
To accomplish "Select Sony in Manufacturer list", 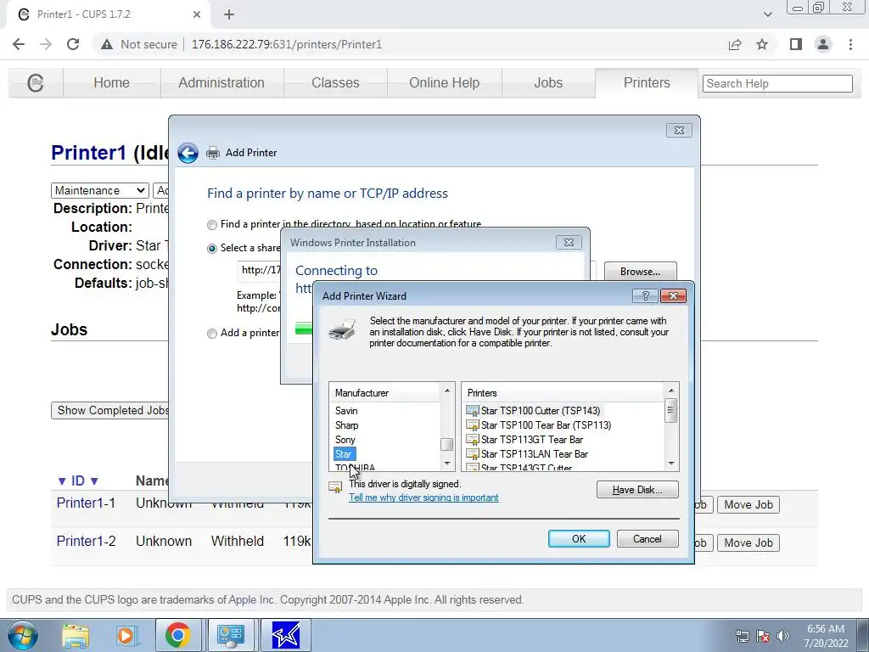I will (x=345, y=440).
